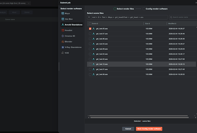This screenshot has height=133, width=197.
Task: Click 'Test' in the breadcrumb path
Action: (x=104, y=17)
